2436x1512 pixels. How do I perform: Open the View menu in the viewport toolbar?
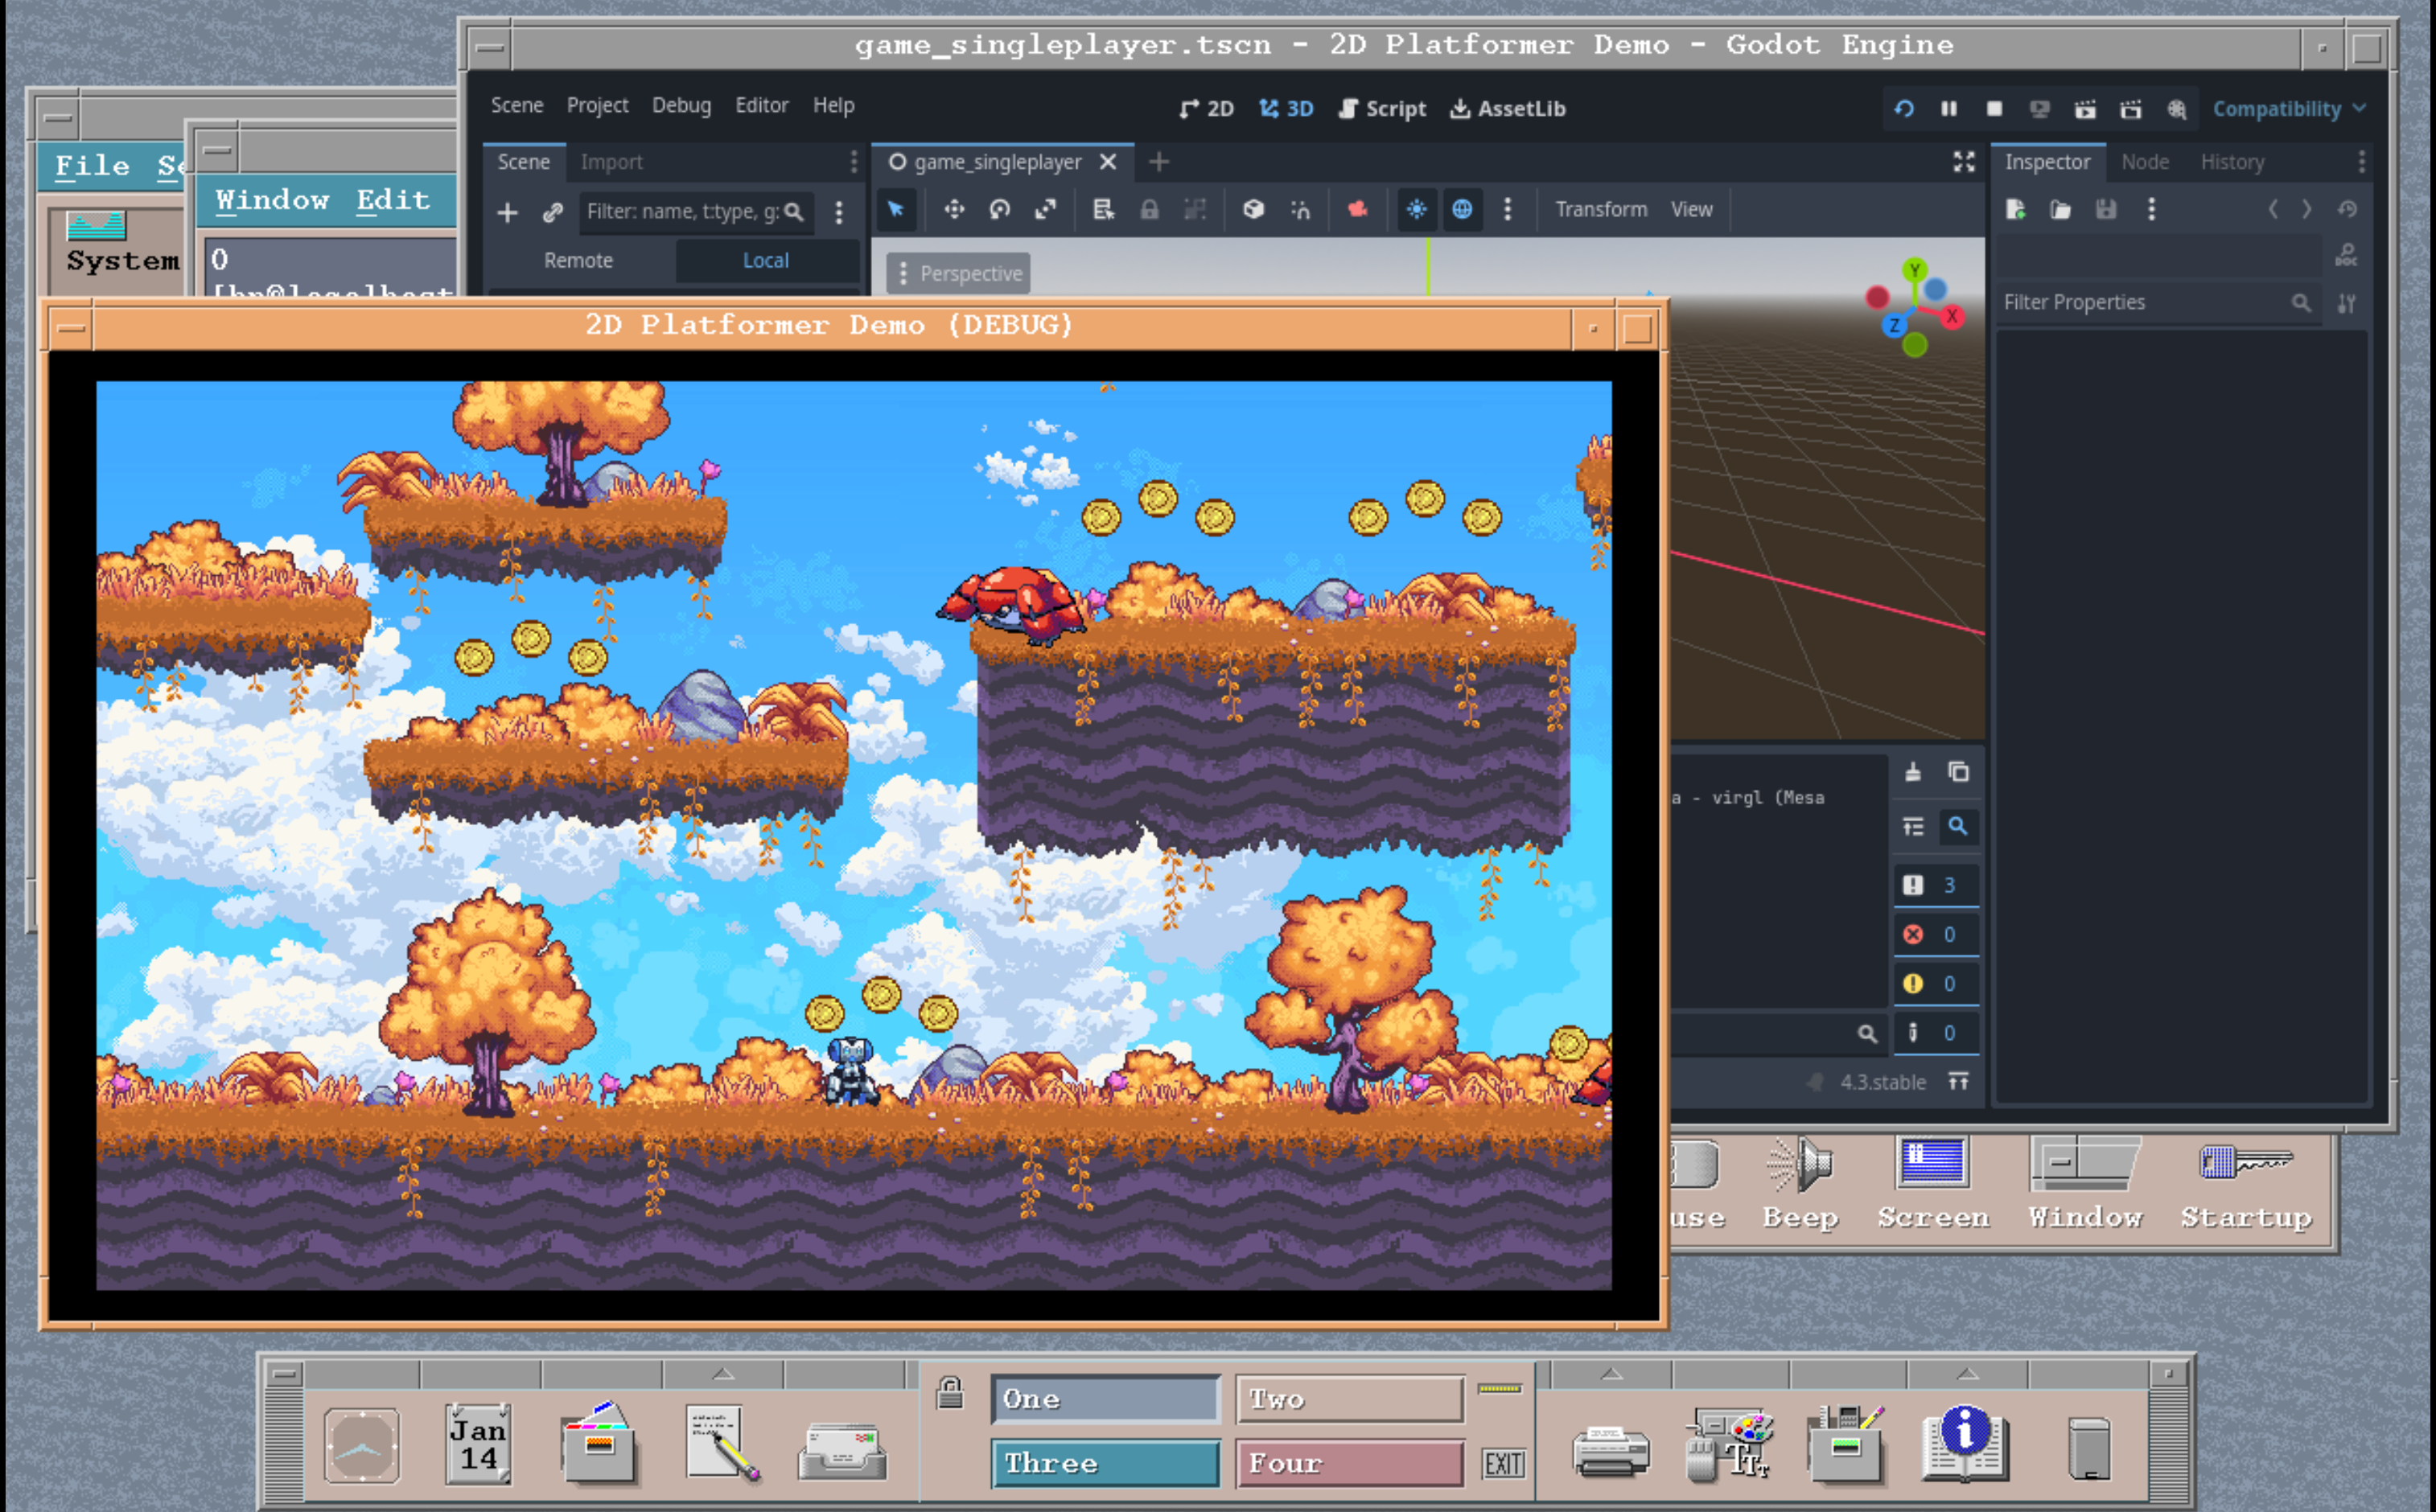(x=1691, y=209)
